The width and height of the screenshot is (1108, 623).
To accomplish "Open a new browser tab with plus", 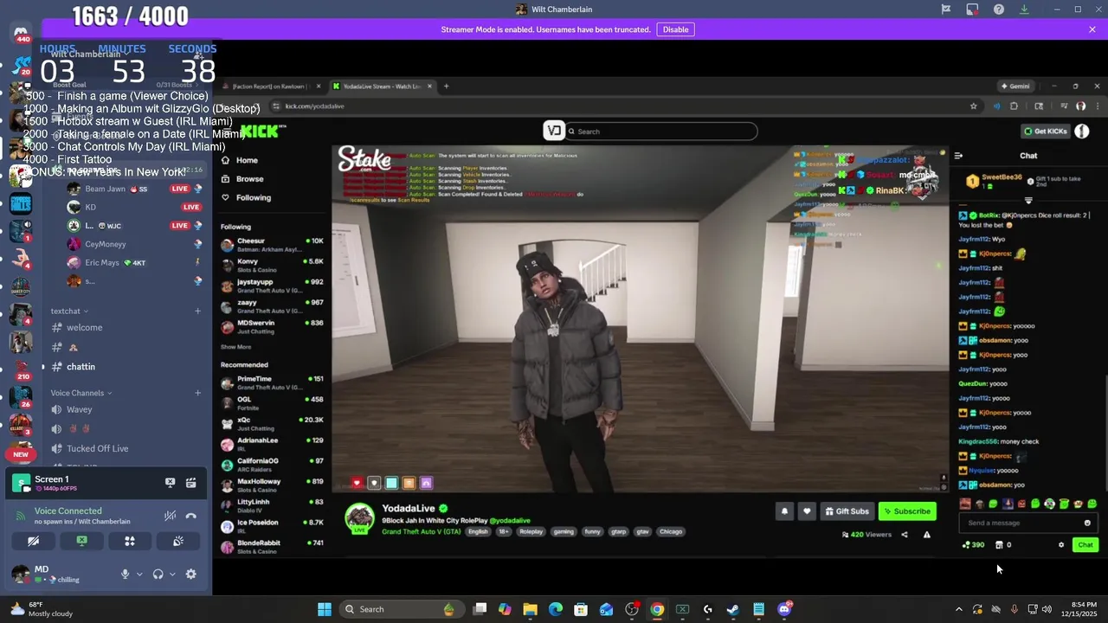I will pyautogui.click(x=446, y=87).
